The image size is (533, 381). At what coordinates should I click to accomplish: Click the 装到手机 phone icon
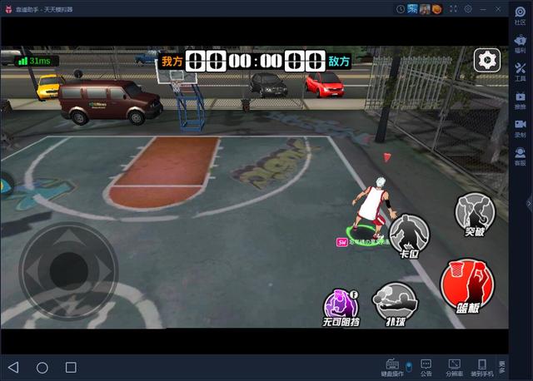[482, 368]
